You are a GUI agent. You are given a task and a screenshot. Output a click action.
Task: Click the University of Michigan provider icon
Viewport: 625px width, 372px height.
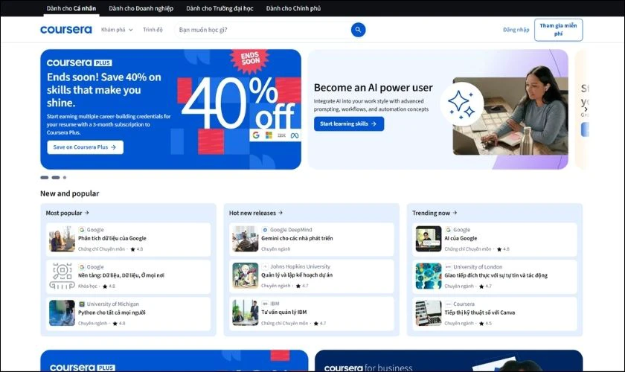[x=82, y=304]
